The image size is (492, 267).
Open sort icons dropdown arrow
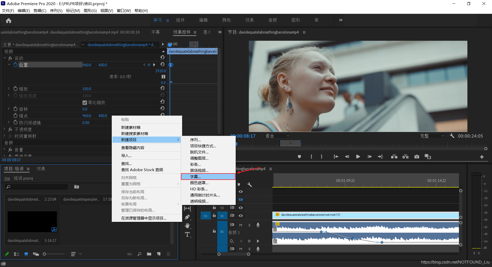click(80, 254)
